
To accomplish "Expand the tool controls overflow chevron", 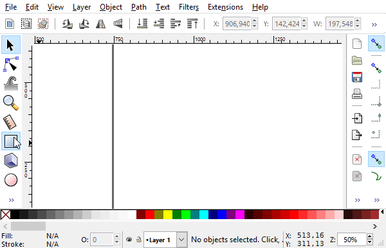I will 374,24.
